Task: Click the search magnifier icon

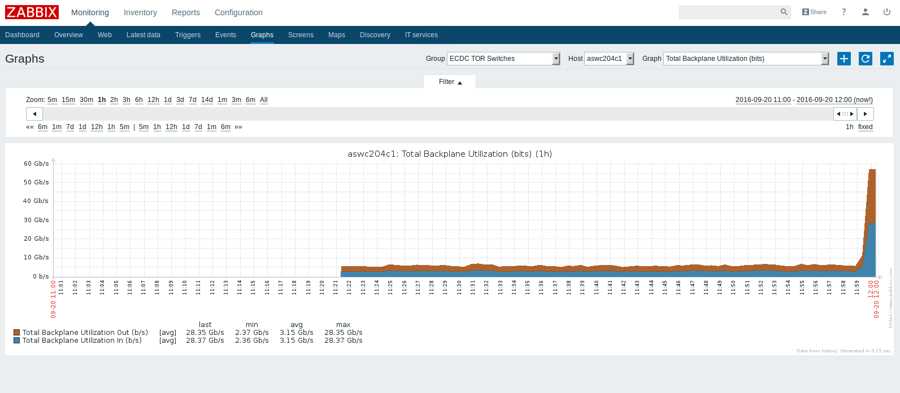Action: tap(784, 12)
